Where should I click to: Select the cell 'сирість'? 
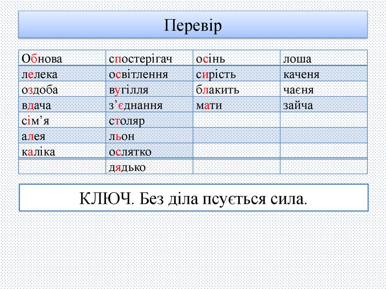[237, 73]
